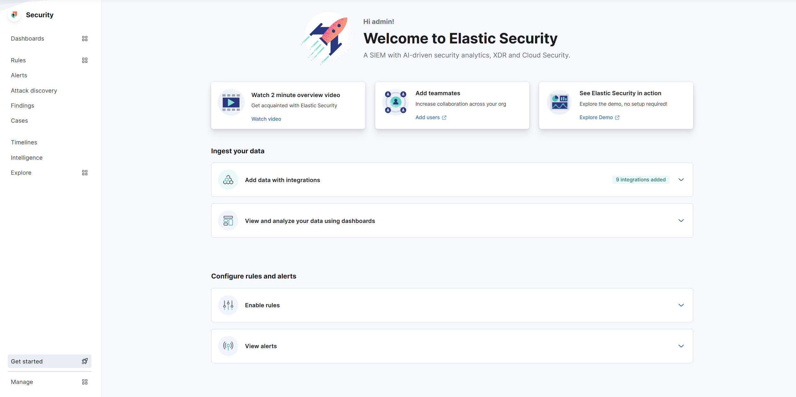Viewport: 796px width, 397px height.
Task: Open Dashboards in the sidebar
Action: [x=27, y=39]
